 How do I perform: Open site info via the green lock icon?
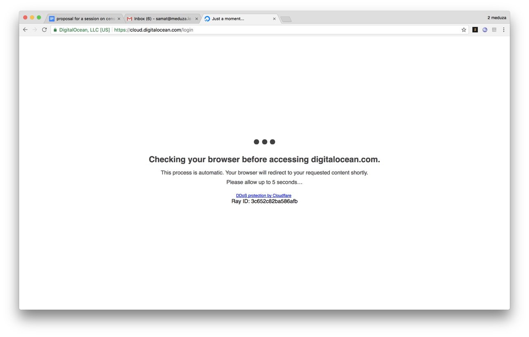pos(55,30)
